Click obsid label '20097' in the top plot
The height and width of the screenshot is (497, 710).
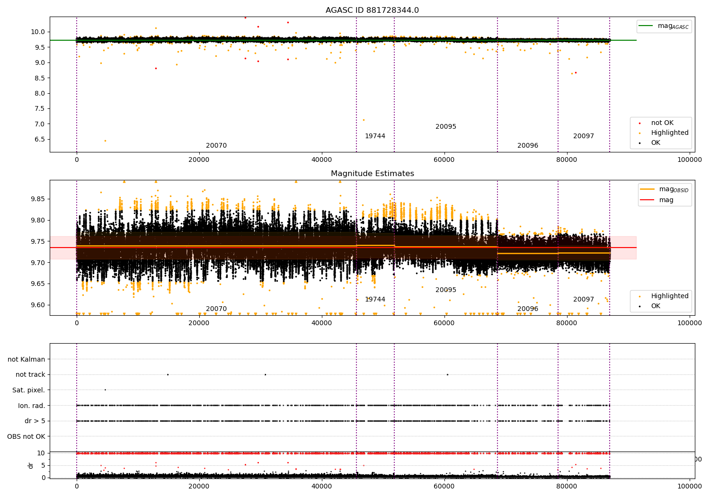(x=584, y=136)
